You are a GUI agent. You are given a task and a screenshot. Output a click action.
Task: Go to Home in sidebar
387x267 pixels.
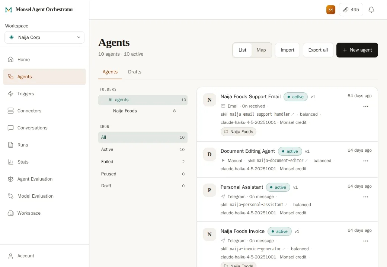tap(44, 59)
